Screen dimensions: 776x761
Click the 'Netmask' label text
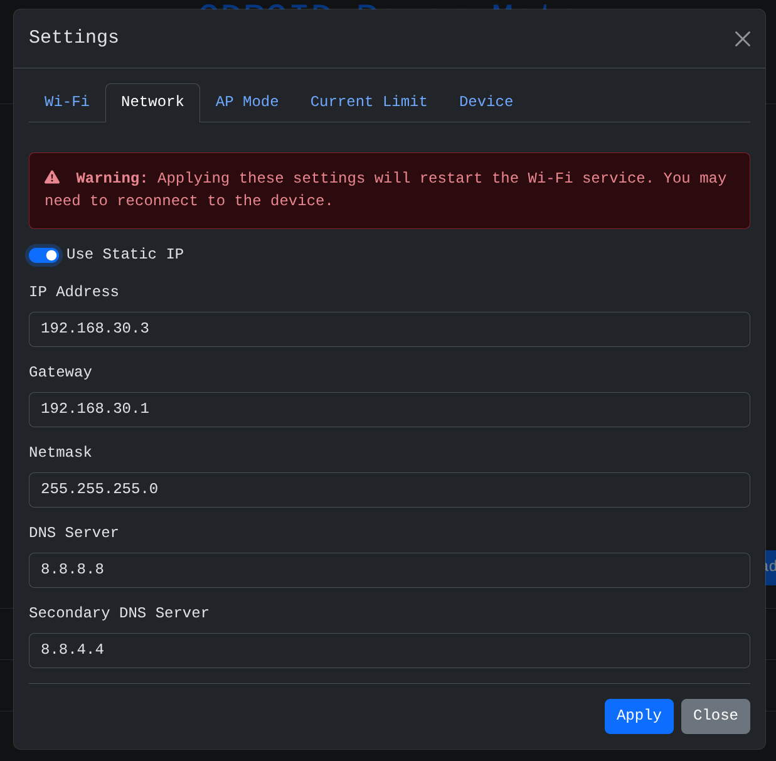click(x=60, y=452)
